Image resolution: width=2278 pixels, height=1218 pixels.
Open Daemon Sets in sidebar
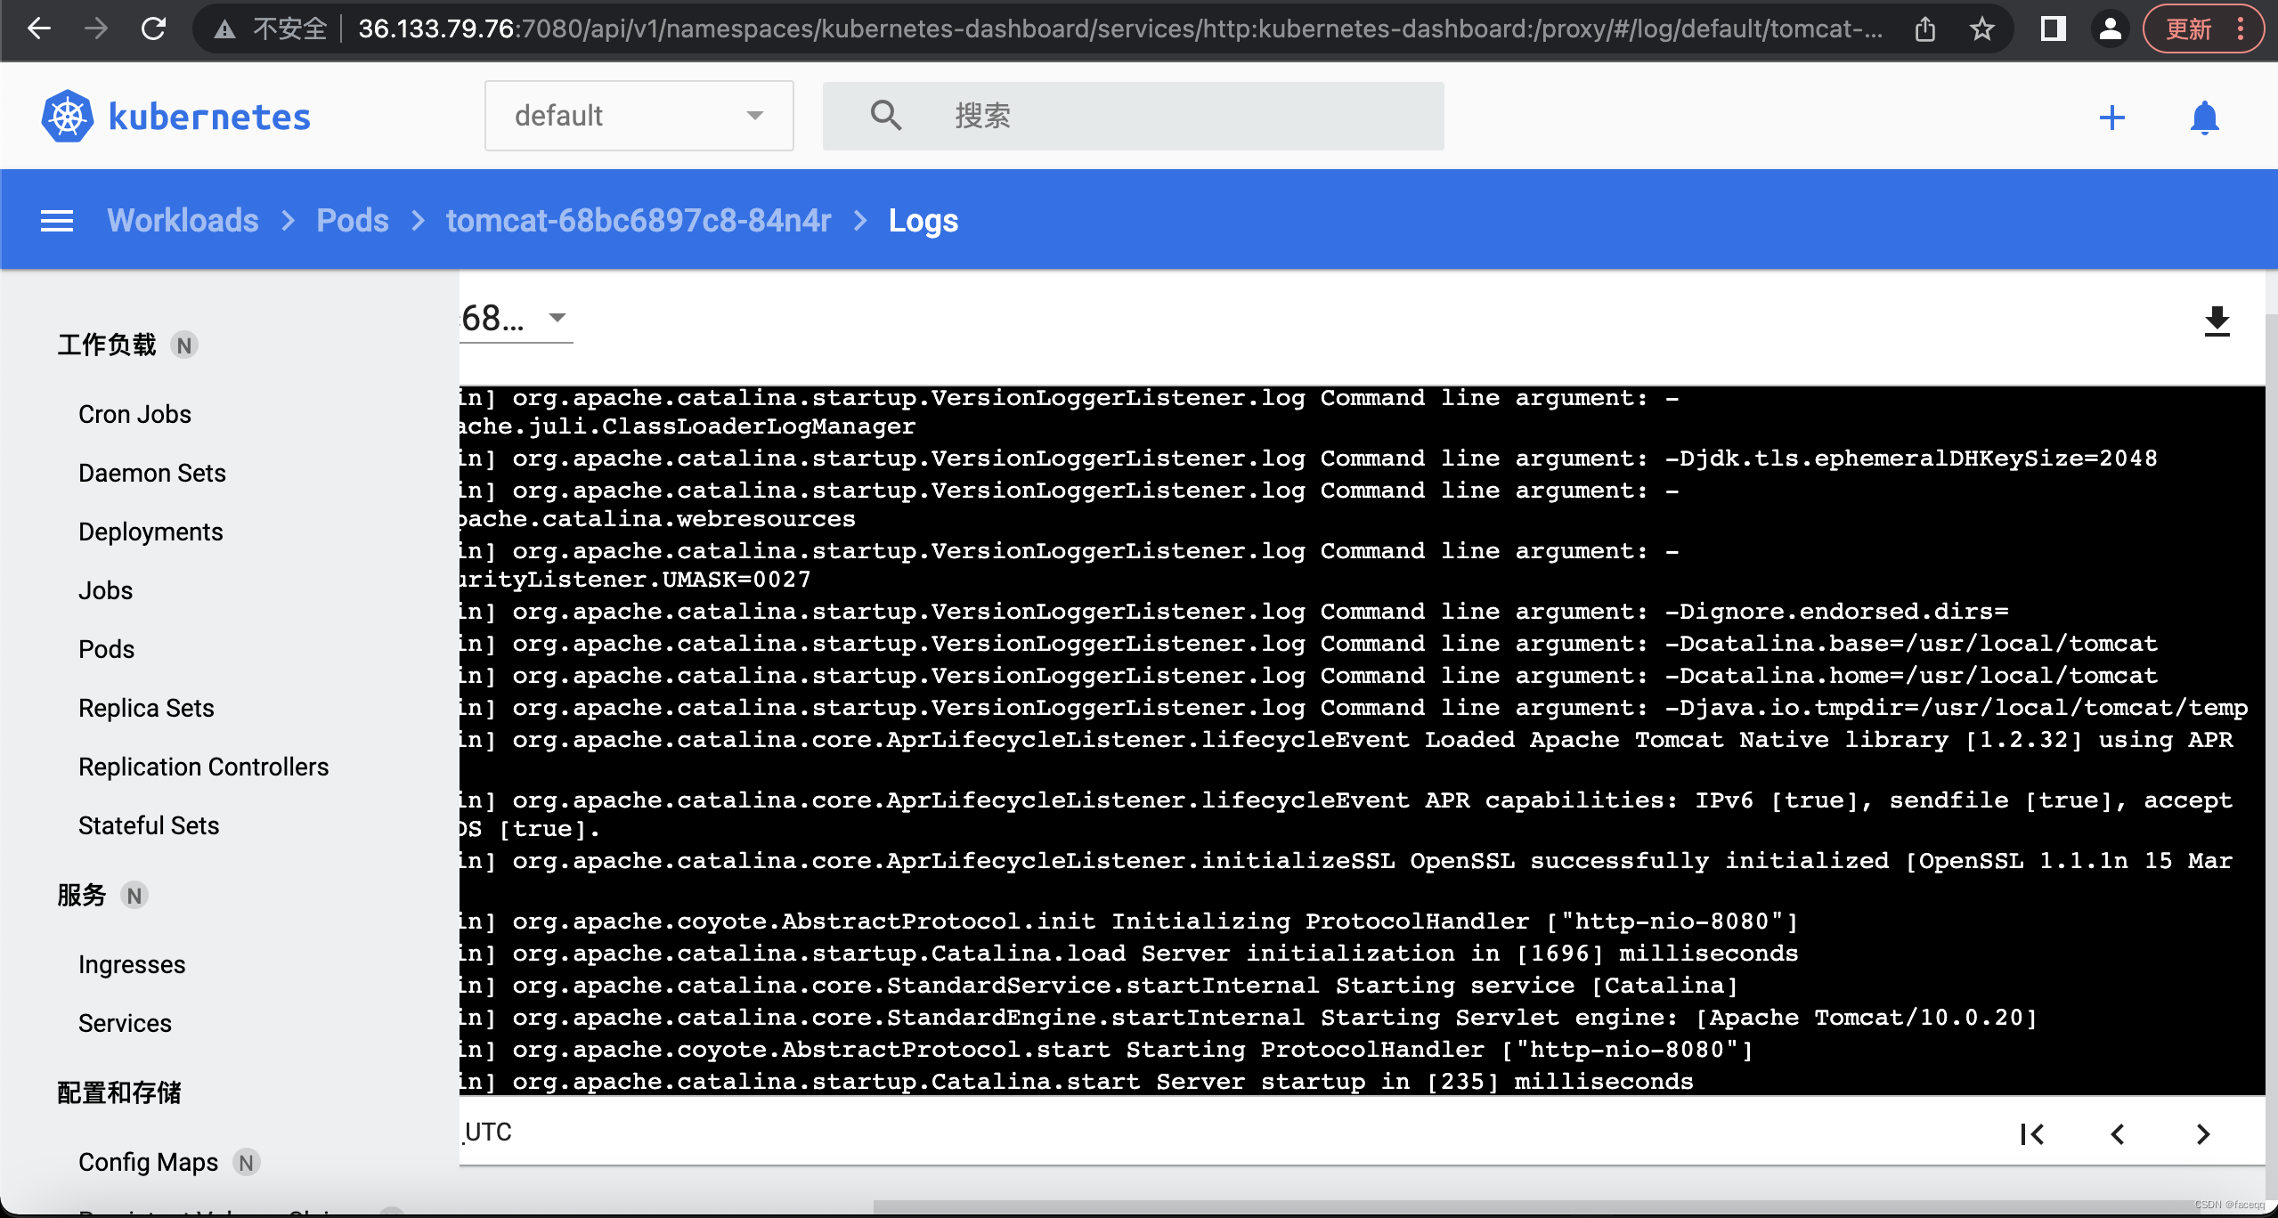152,473
